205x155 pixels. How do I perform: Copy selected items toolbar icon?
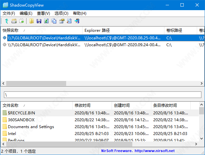pyautogui.click(x=54, y=21)
